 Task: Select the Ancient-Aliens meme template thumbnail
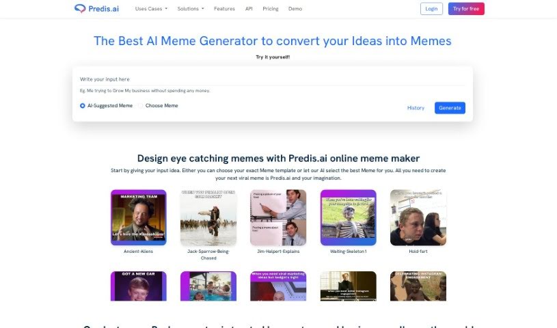[138, 217]
